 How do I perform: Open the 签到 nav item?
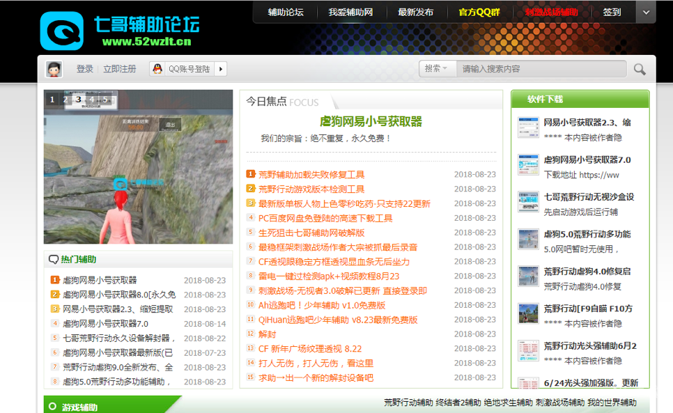(612, 13)
